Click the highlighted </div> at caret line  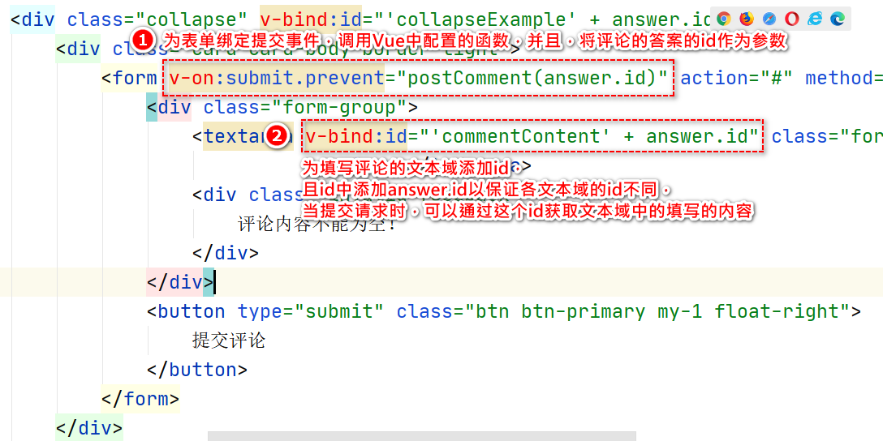pos(180,282)
